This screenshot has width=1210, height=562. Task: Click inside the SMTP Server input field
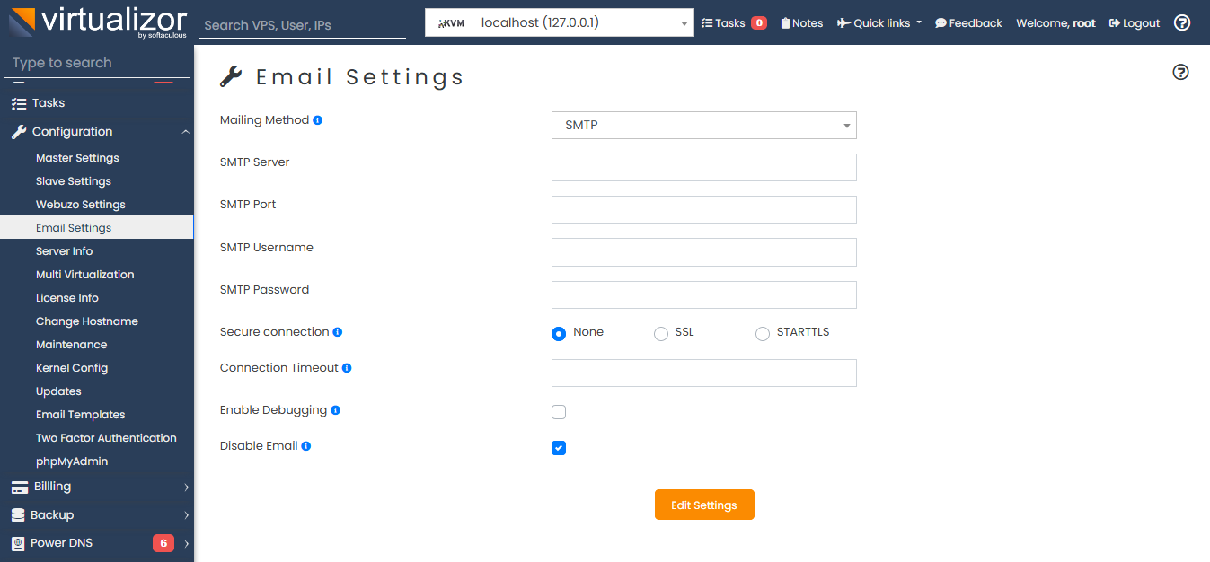pyautogui.click(x=703, y=167)
